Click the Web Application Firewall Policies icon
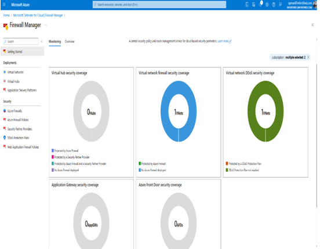The image size is (320, 249). click(x=5, y=146)
